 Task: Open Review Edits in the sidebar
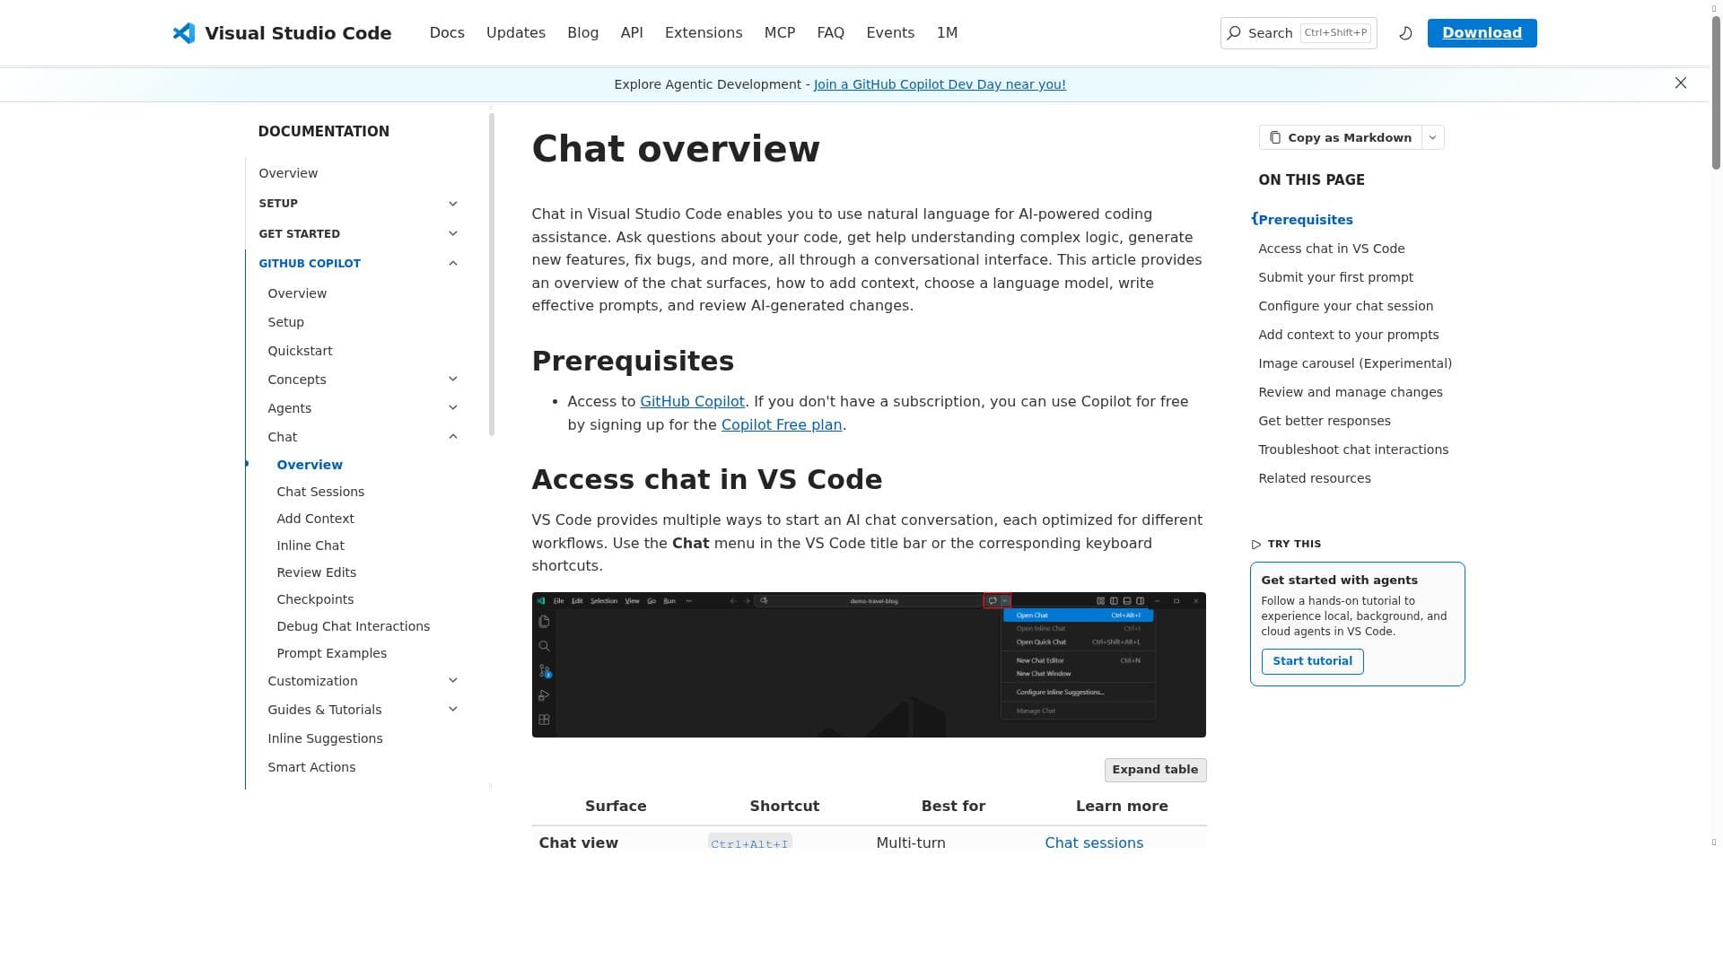316,572
